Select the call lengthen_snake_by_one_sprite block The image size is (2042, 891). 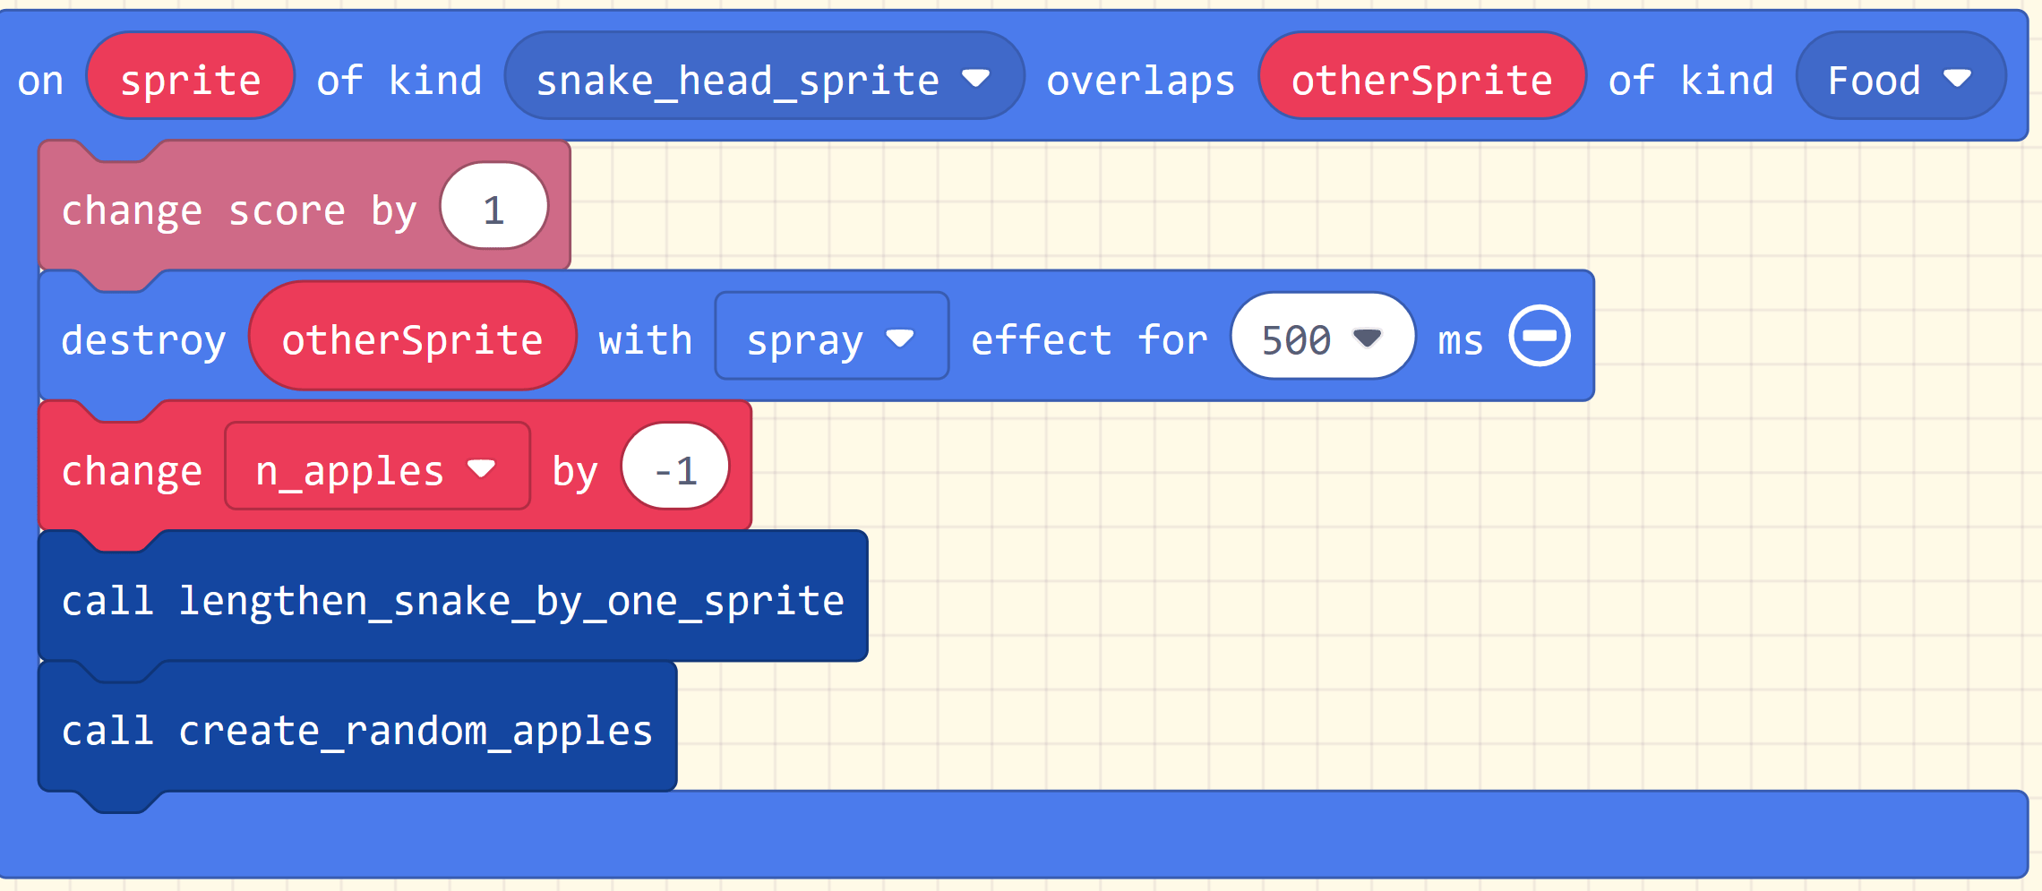click(x=453, y=596)
